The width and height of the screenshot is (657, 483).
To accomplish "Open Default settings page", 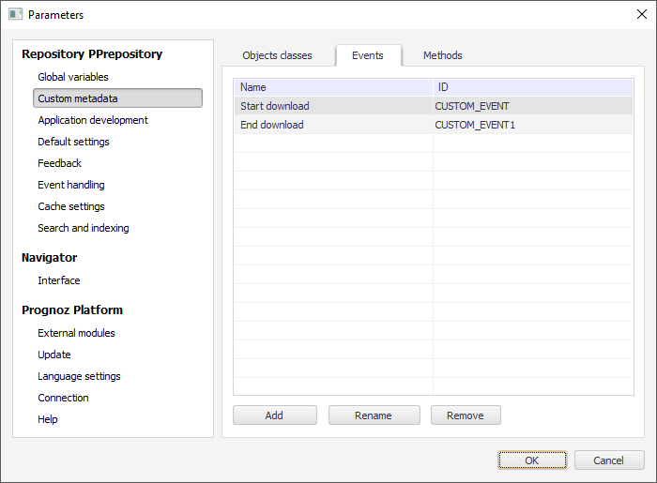I will (x=73, y=142).
